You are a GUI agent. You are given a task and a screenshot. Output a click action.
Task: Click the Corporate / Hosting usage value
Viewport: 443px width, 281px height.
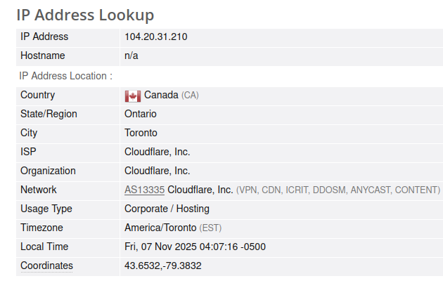167,209
